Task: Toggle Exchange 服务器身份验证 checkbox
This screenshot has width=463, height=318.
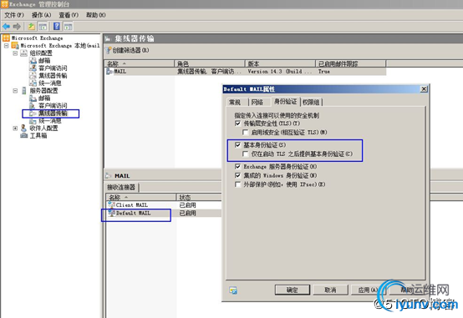Action: (237, 166)
